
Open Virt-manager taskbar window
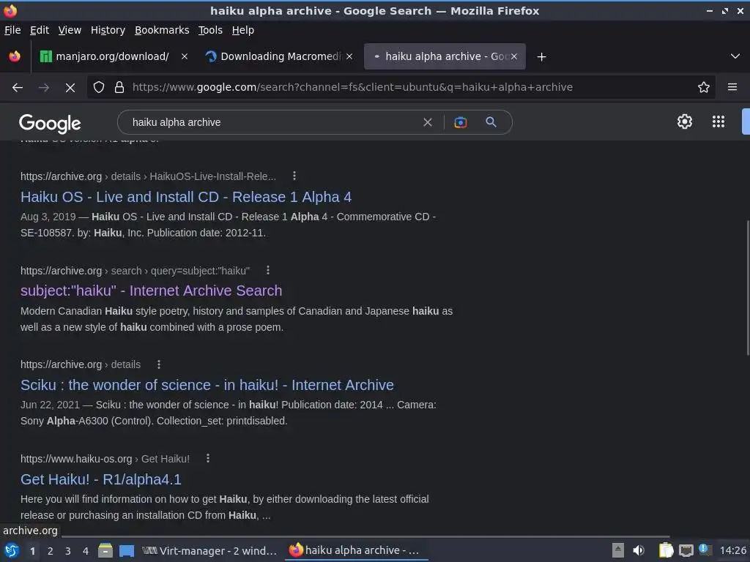tap(209, 550)
